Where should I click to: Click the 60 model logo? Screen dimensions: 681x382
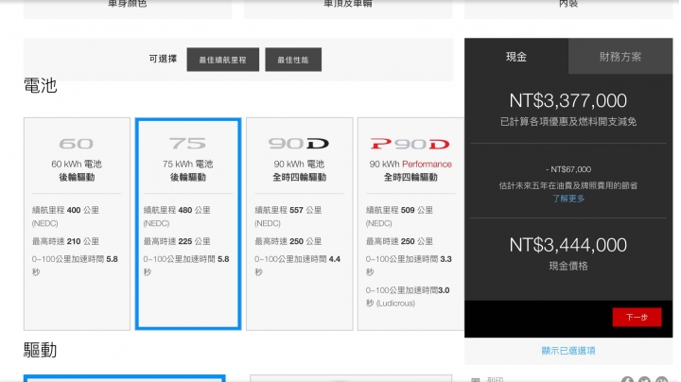click(x=77, y=144)
